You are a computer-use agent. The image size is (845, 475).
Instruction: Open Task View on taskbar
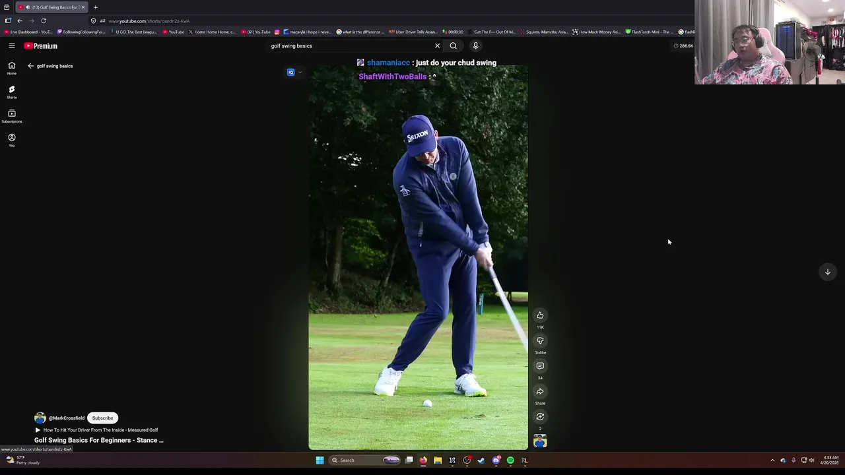[409, 460]
